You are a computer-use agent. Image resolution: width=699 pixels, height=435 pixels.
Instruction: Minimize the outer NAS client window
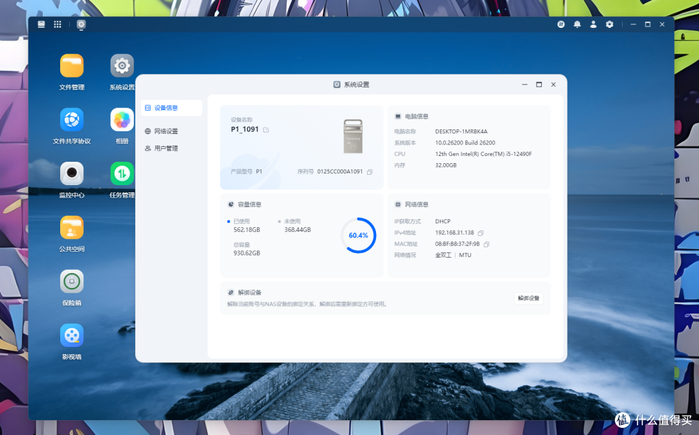pyautogui.click(x=633, y=25)
